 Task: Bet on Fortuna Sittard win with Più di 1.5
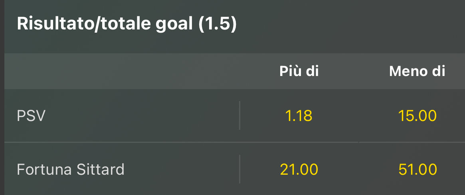click(x=299, y=170)
